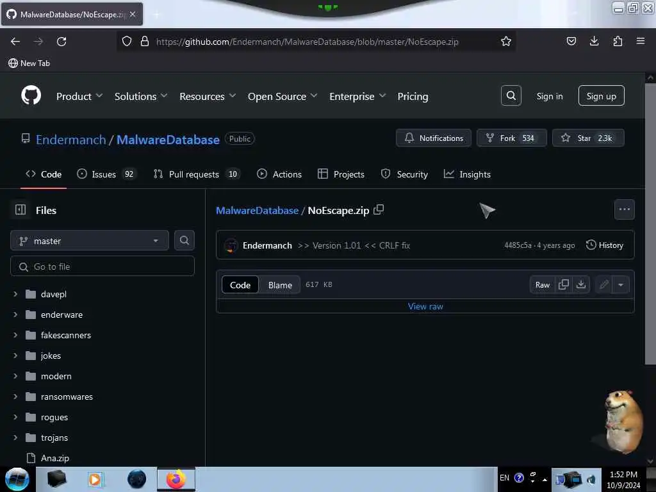Open the Firefox hamburger menu
The width and height of the screenshot is (656, 492).
click(640, 41)
